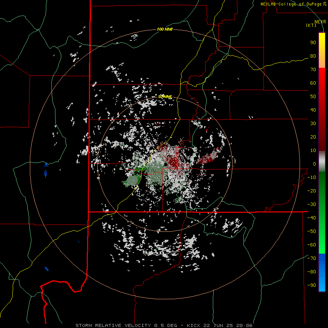Click the -30 value on velocity scale
Image resolution: width=328 pixels, height=328 pixels.
312,204
